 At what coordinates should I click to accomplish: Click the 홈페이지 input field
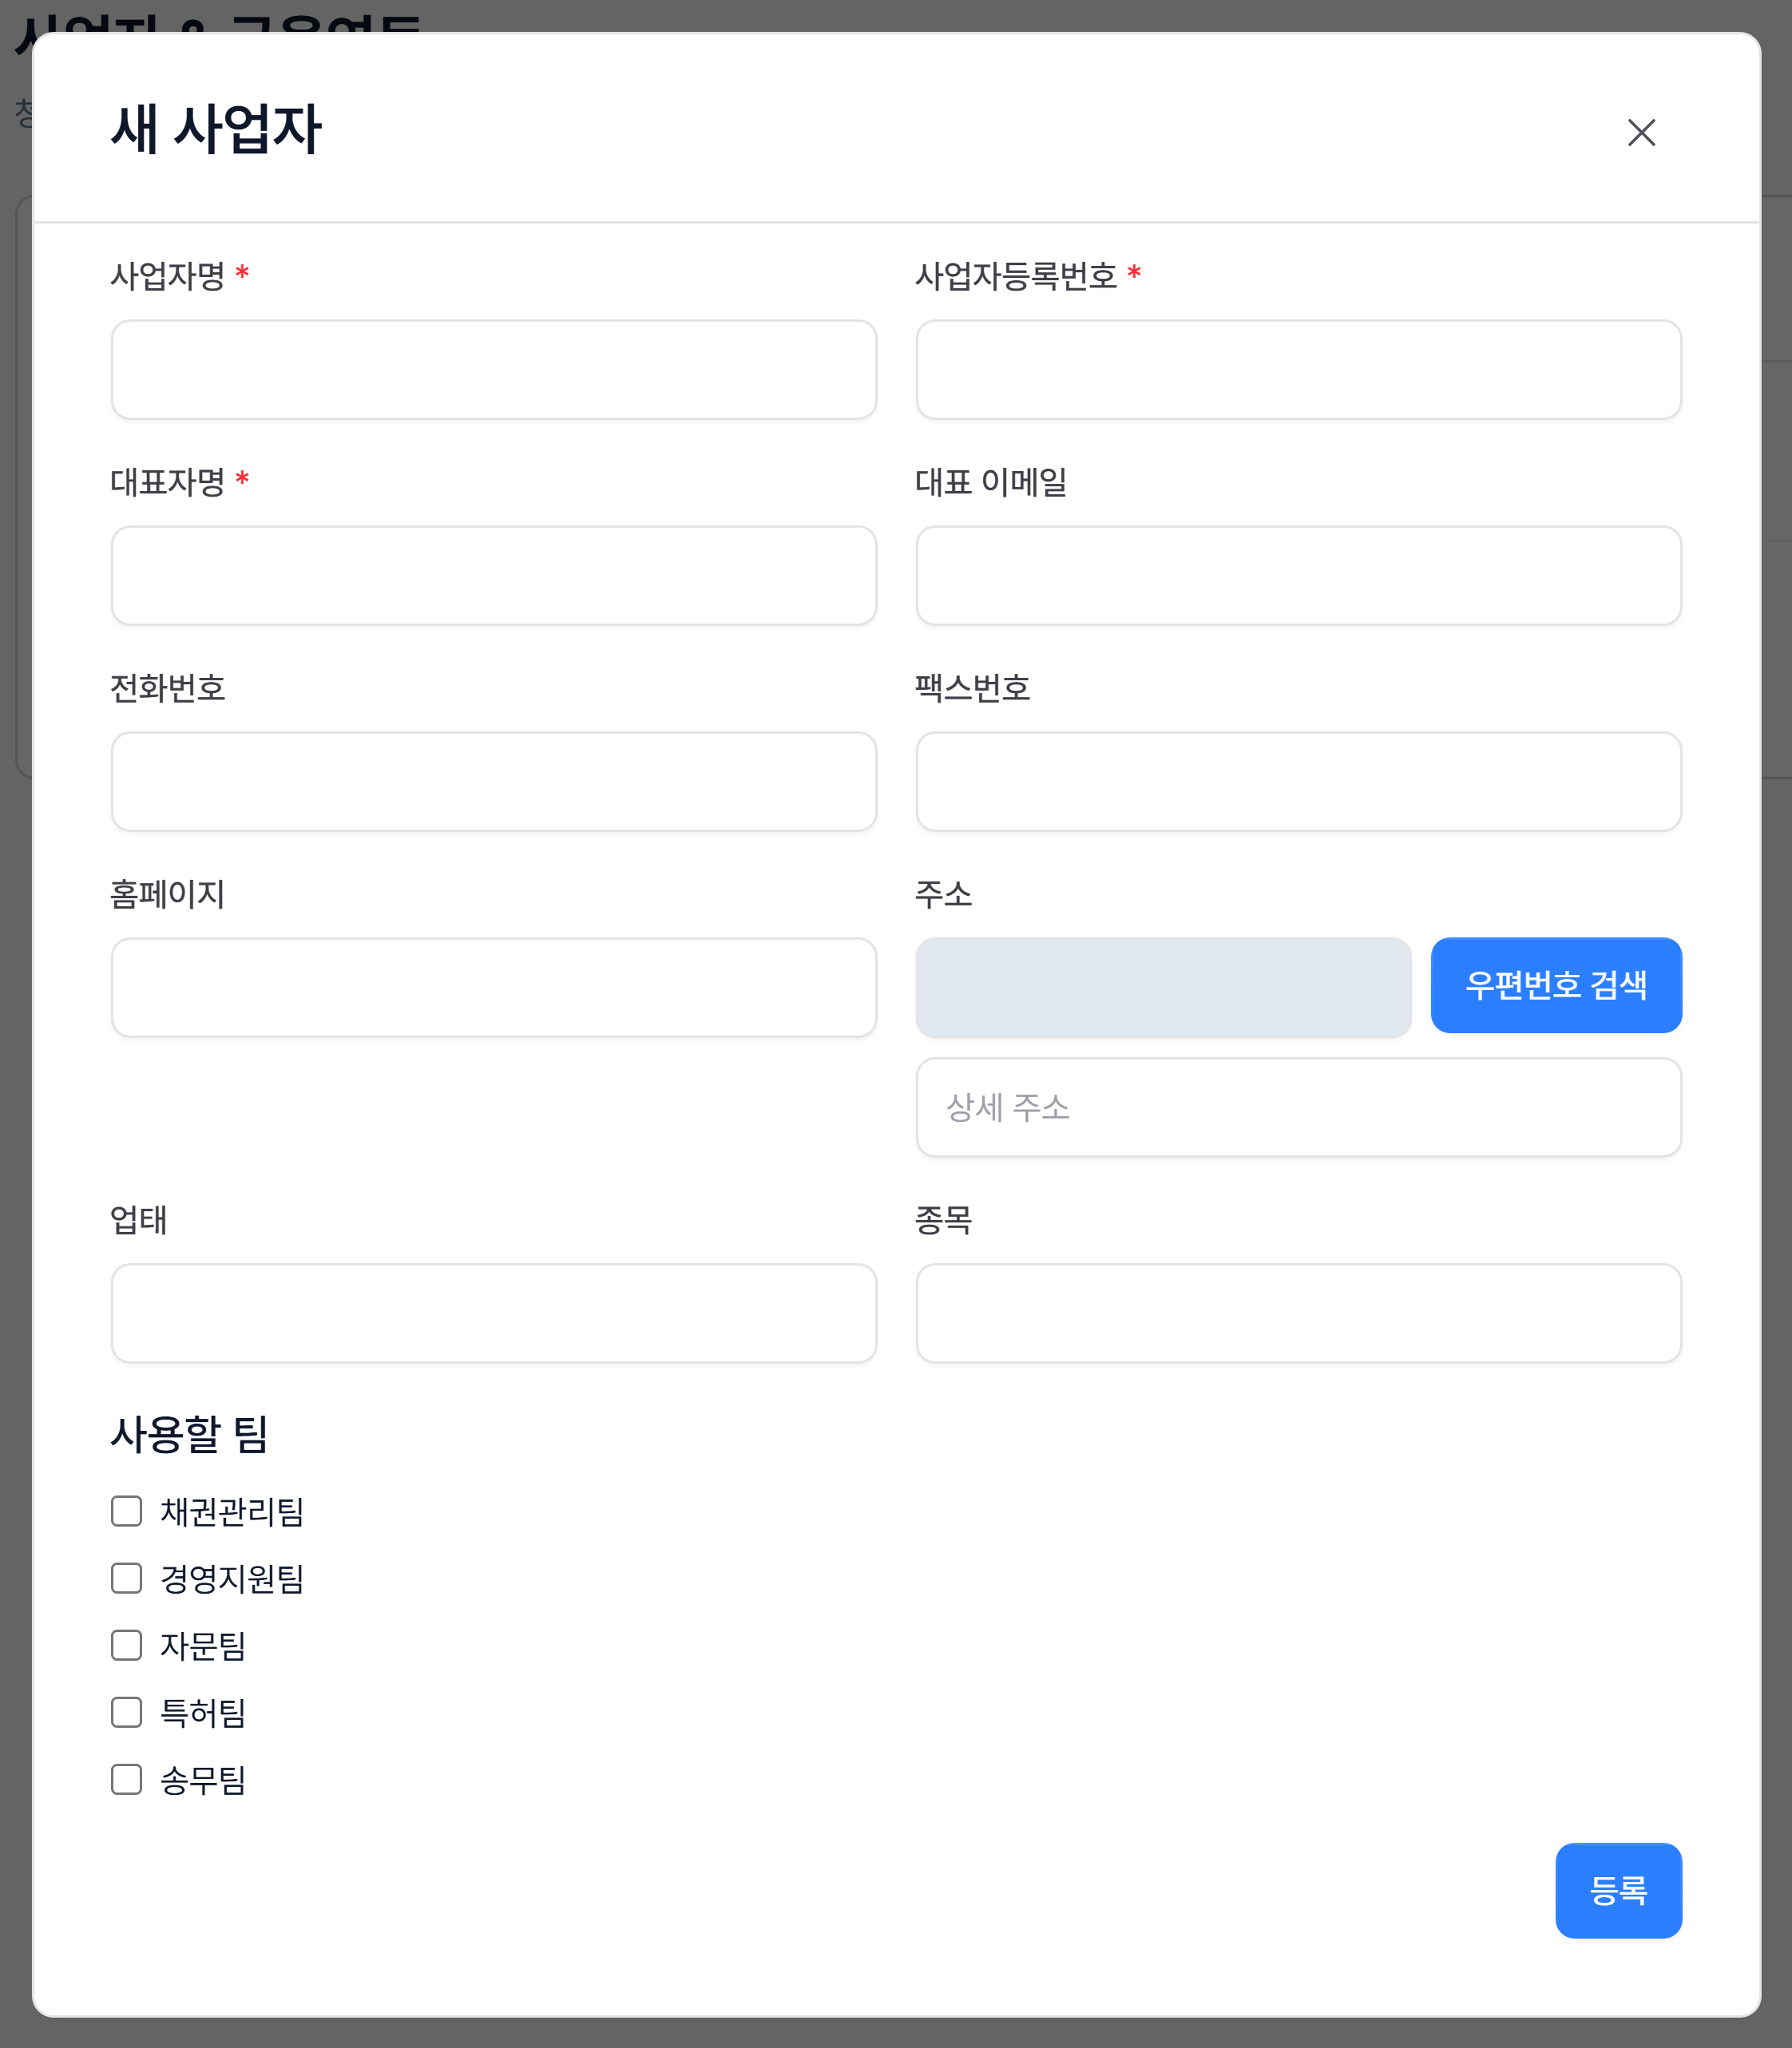[494, 987]
